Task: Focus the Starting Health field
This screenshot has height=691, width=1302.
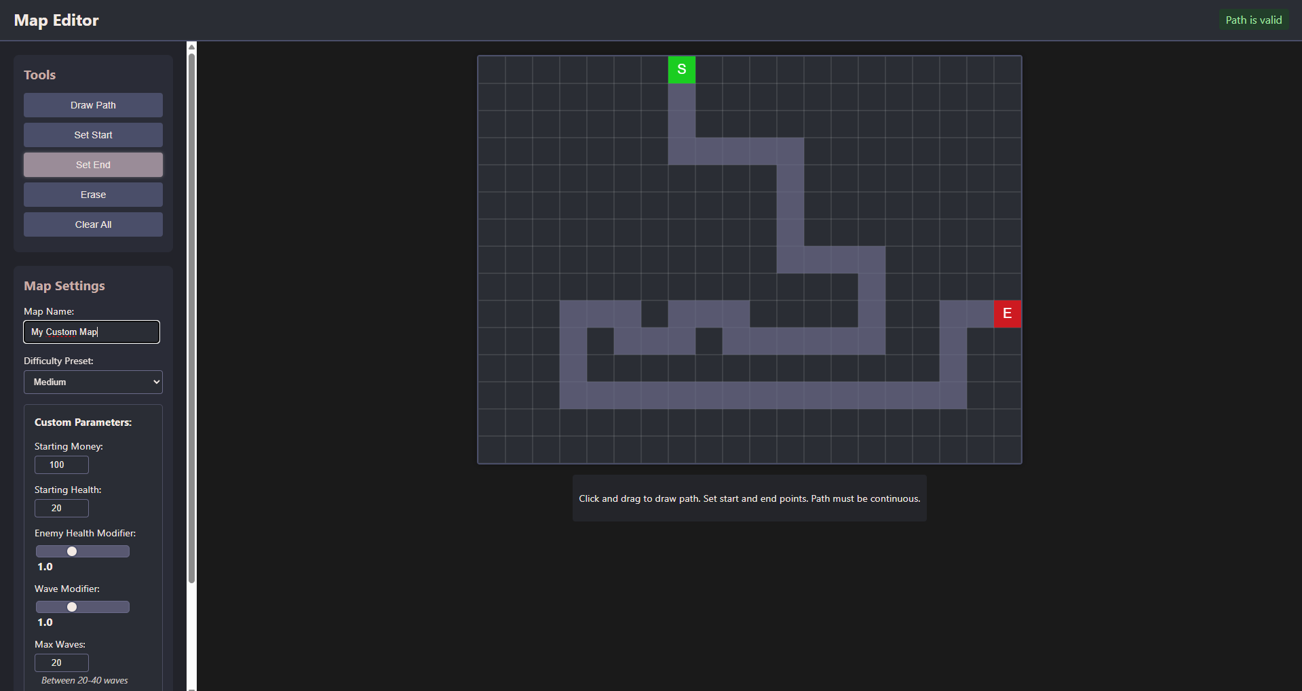Action: (x=62, y=508)
